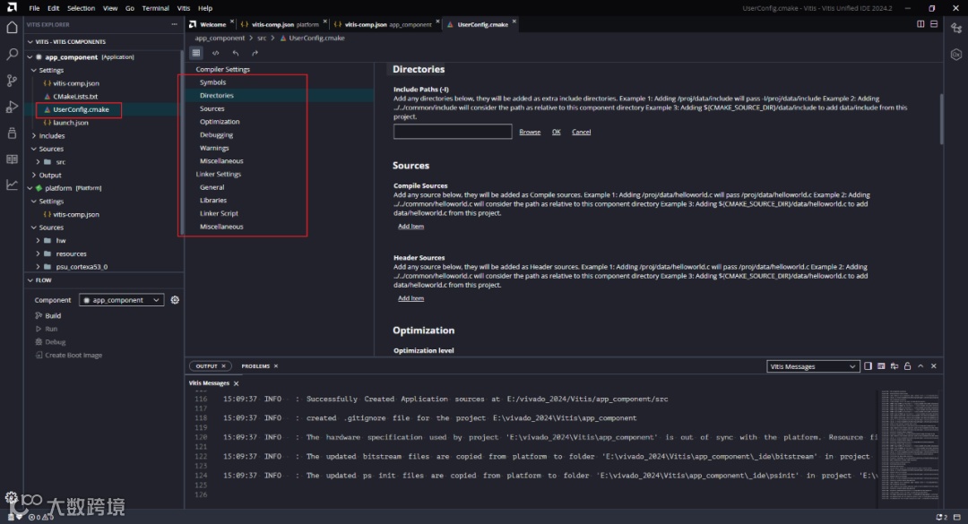Click the Include Paths text input field
The height and width of the screenshot is (524, 968).
pyautogui.click(x=453, y=132)
